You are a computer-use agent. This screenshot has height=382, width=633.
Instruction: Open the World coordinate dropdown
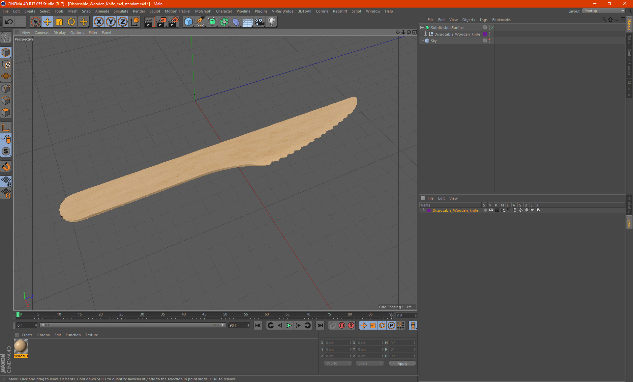tap(338, 363)
